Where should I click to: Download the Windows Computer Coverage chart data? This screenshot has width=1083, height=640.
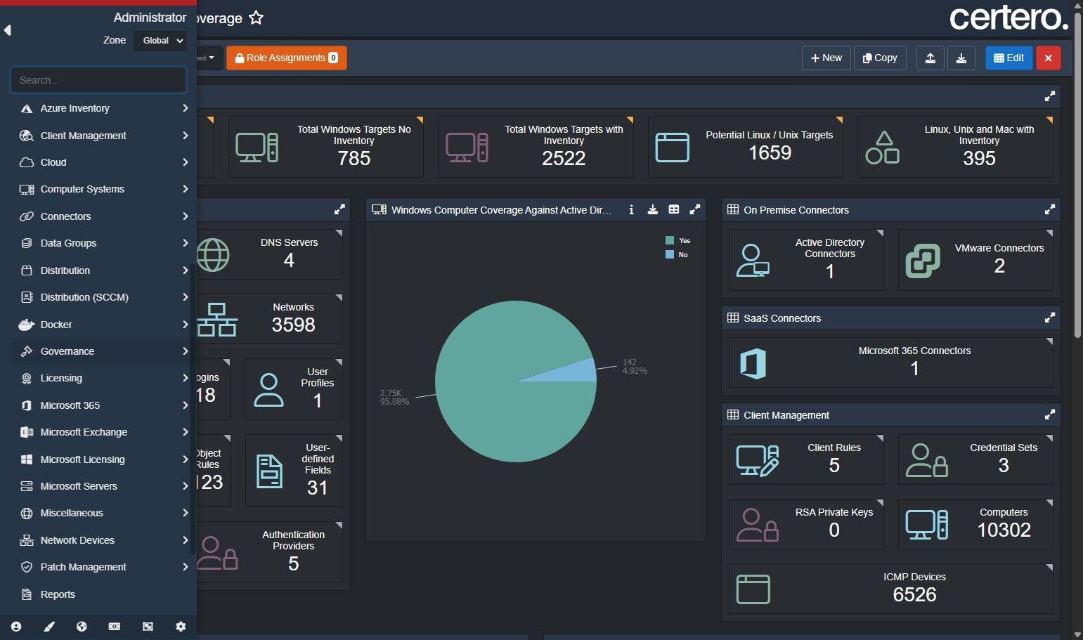pyautogui.click(x=652, y=209)
